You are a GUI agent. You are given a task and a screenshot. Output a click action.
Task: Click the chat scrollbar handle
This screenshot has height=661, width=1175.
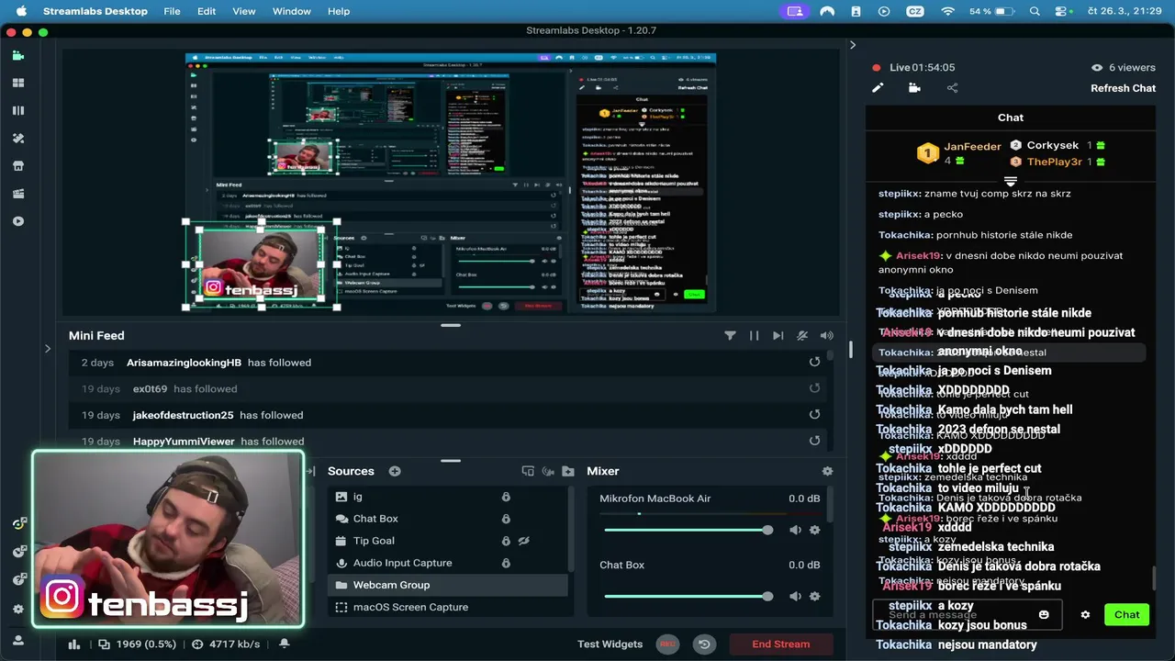click(x=1153, y=580)
